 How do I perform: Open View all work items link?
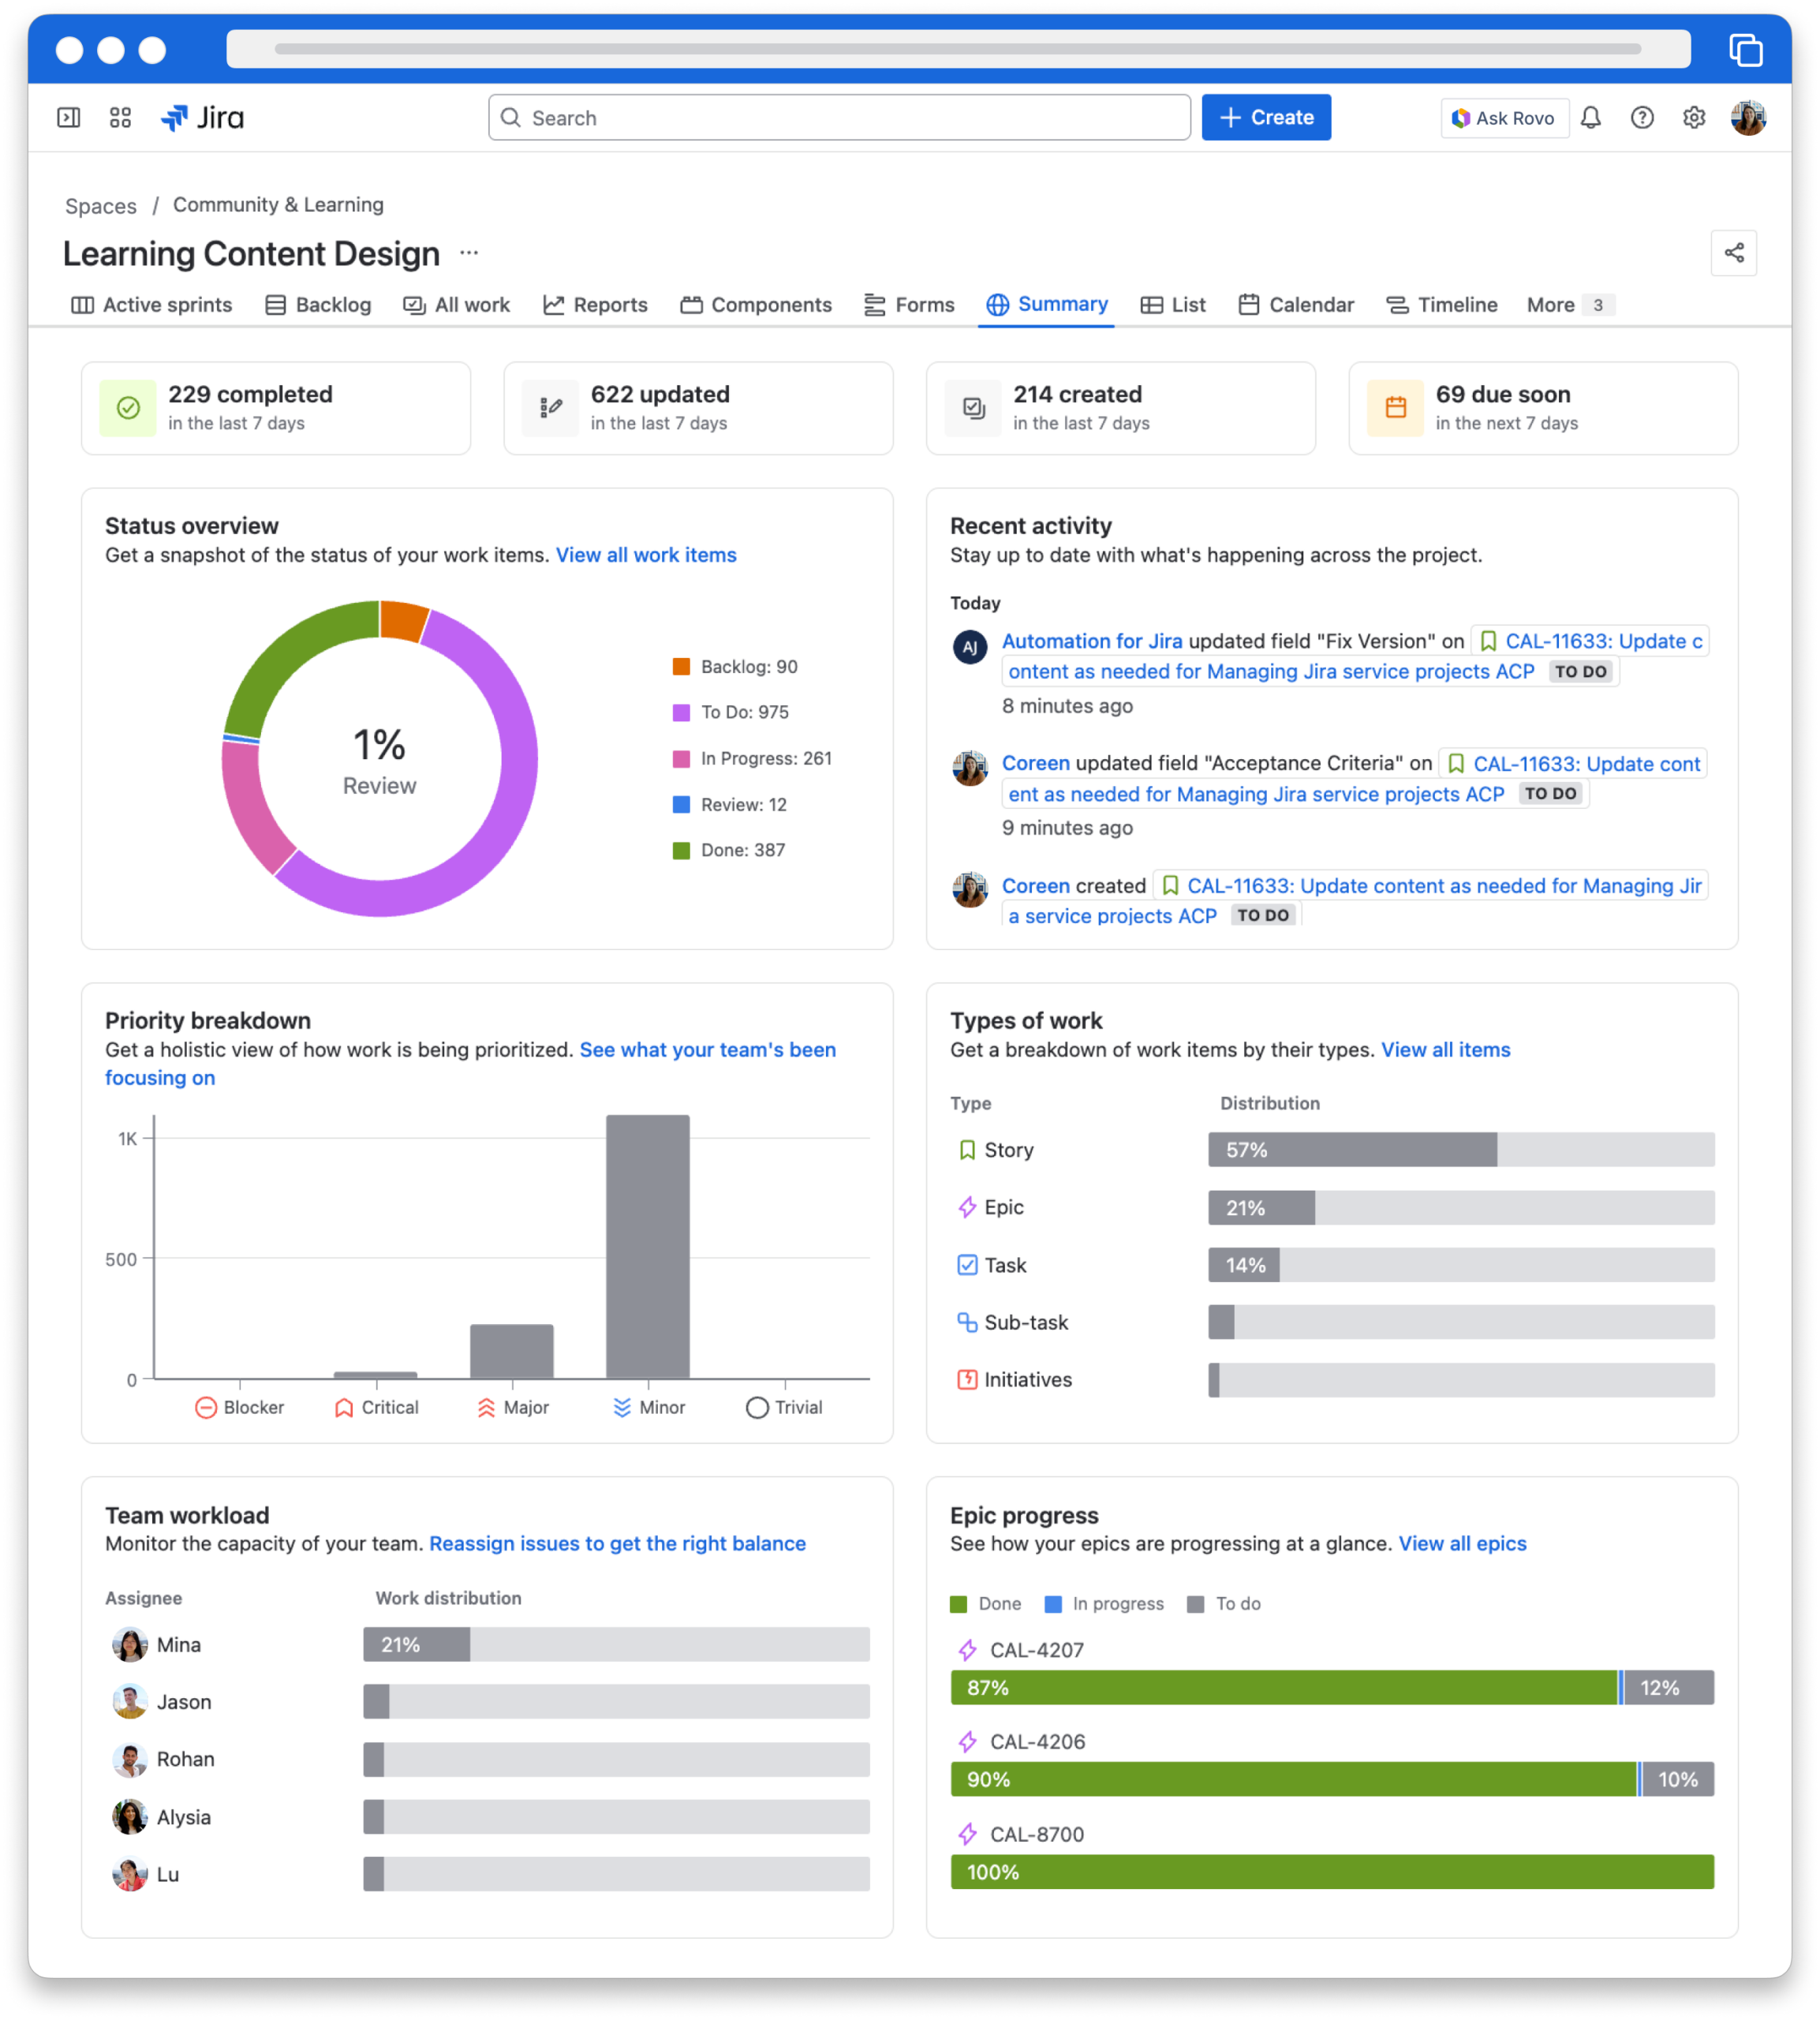pyautogui.click(x=645, y=555)
